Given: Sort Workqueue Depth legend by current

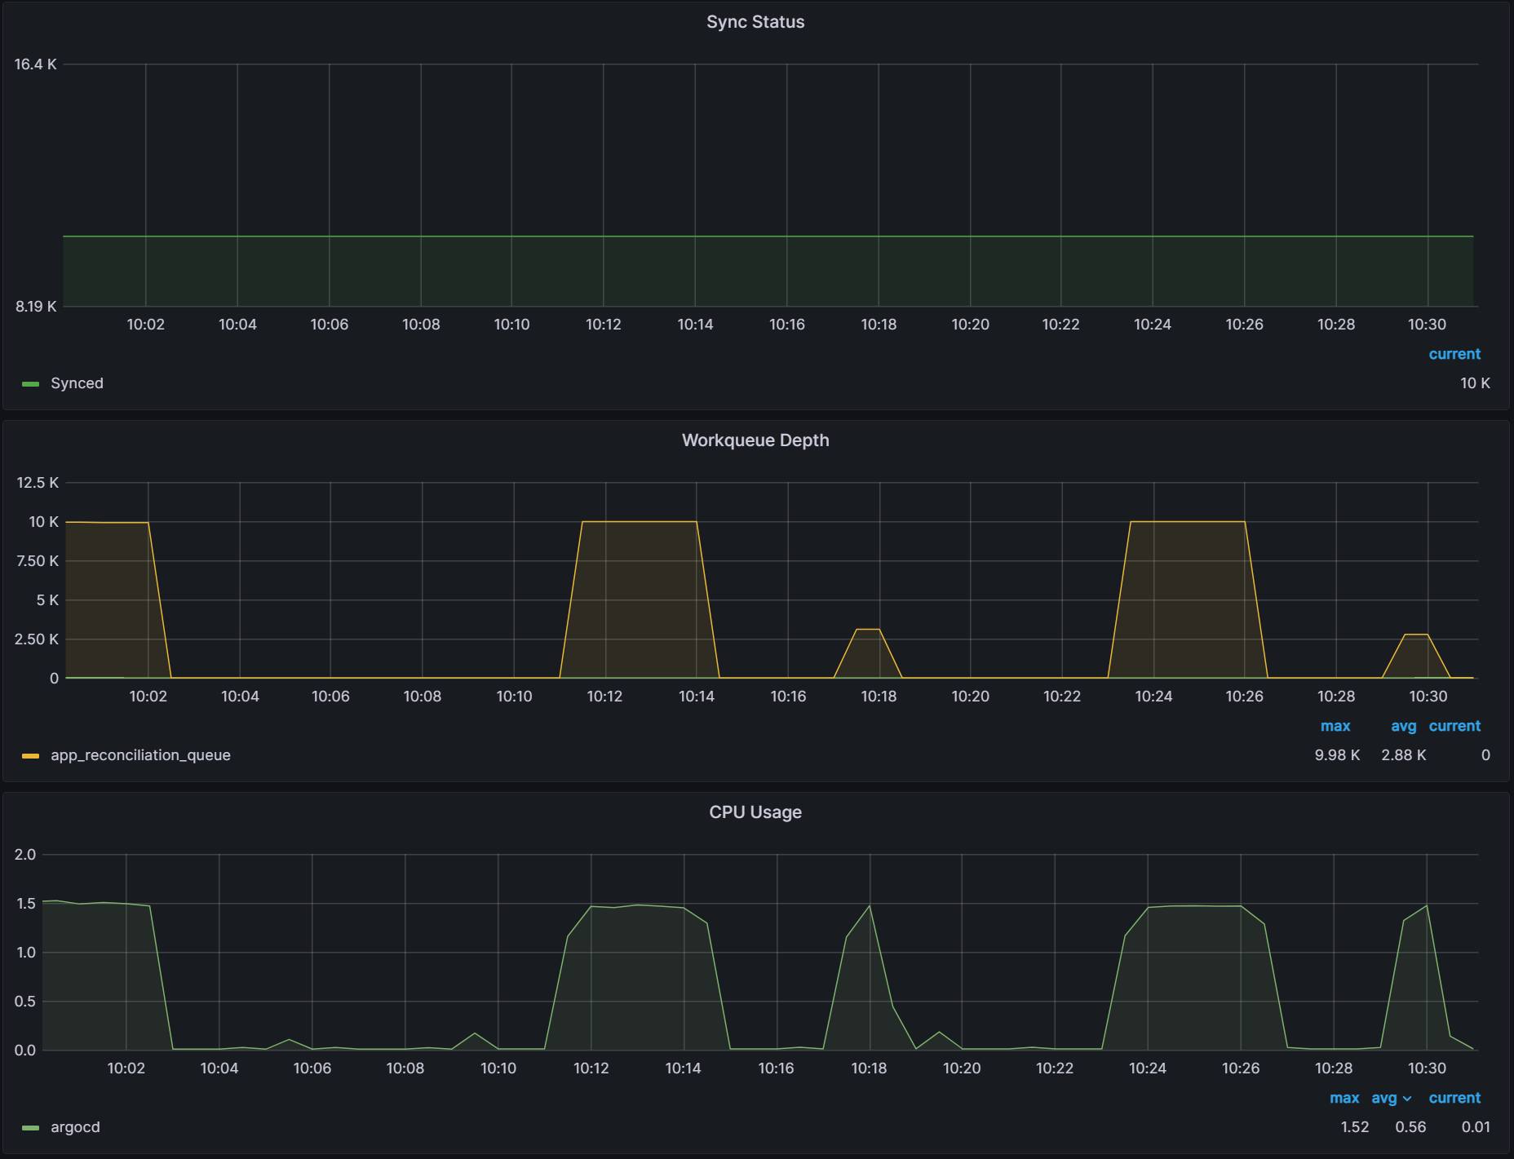Looking at the screenshot, I should pyautogui.click(x=1454, y=726).
